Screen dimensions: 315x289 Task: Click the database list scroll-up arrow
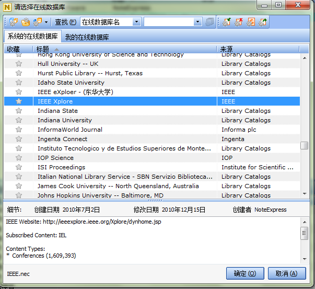point(305,58)
